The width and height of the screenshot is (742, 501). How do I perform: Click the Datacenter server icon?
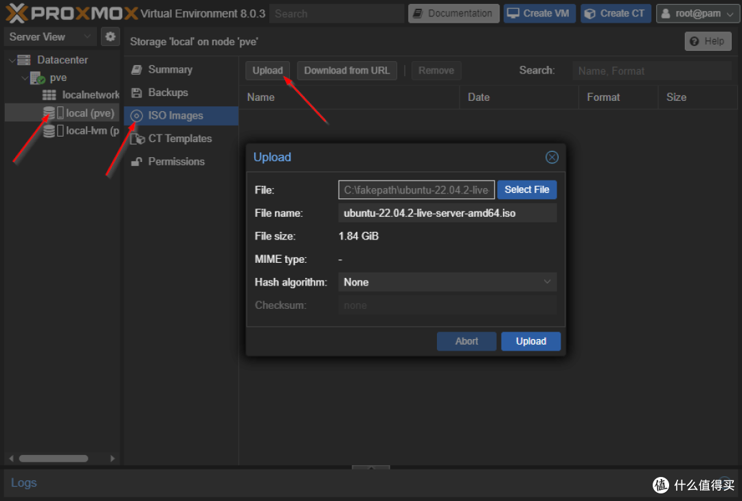click(x=23, y=60)
